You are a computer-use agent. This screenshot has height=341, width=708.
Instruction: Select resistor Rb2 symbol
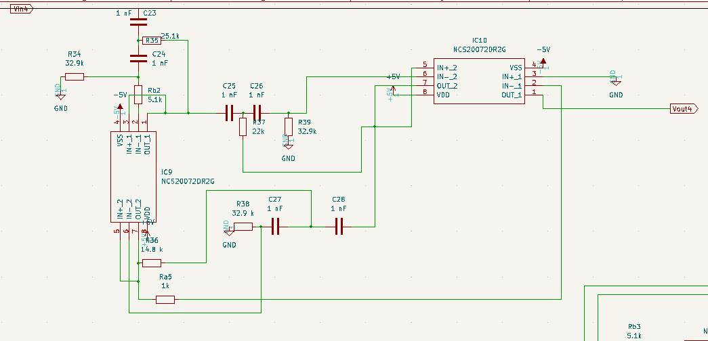(138, 95)
